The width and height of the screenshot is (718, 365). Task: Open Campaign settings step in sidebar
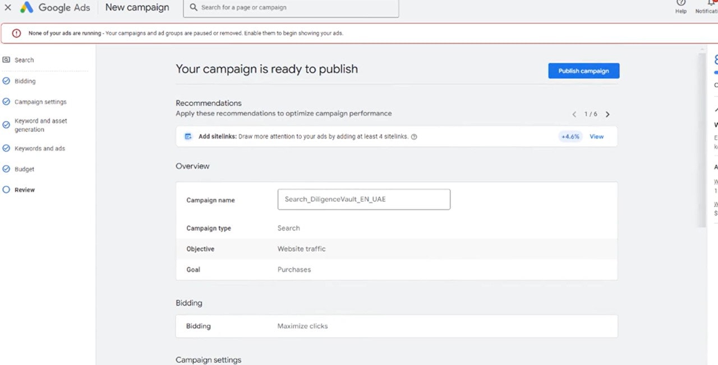point(40,102)
